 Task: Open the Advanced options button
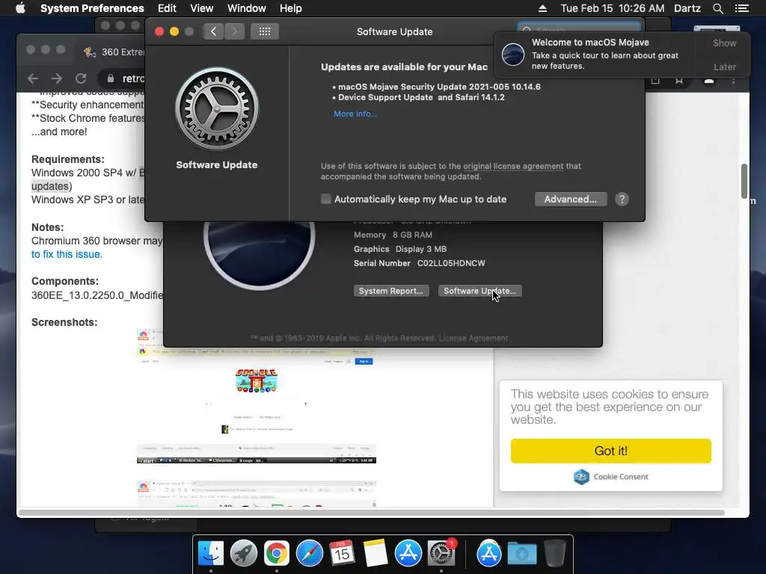pos(570,199)
